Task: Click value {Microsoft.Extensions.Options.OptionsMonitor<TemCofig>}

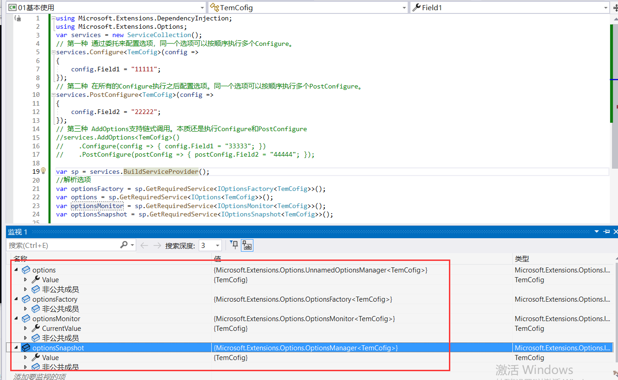Action: click(304, 319)
